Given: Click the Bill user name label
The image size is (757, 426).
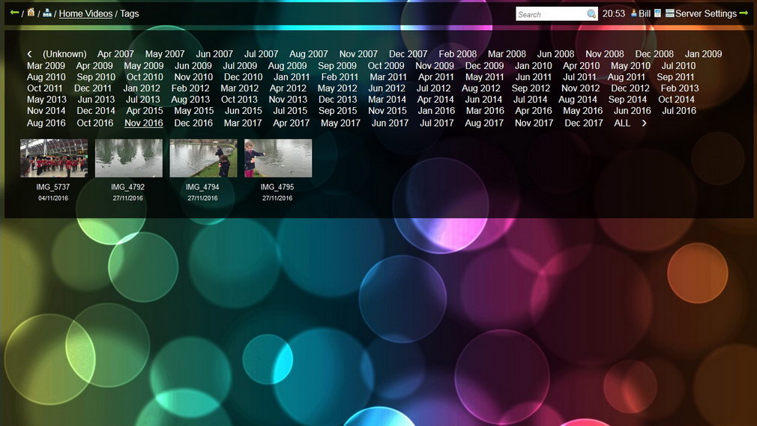Looking at the screenshot, I should click(x=645, y=13).
